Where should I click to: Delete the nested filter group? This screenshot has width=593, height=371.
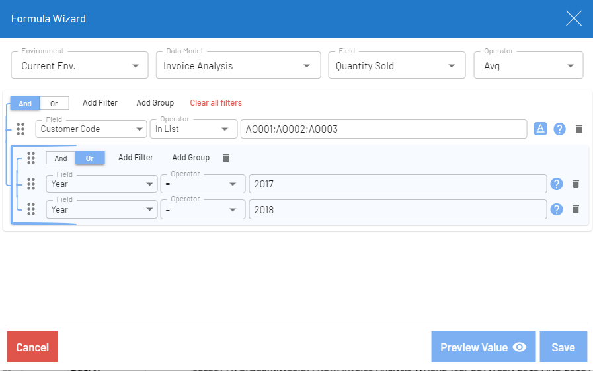point(226,158)
